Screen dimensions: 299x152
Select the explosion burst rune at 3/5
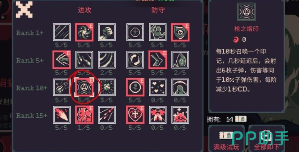coord(107,87)
